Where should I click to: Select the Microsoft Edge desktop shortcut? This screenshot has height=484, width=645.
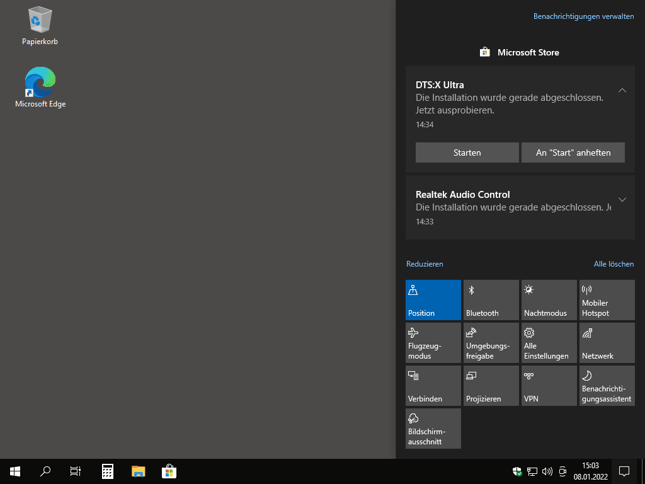(x=40, y=87)
